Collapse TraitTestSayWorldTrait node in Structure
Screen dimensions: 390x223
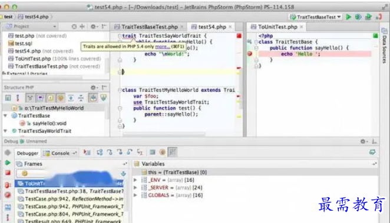pos(5,131)
